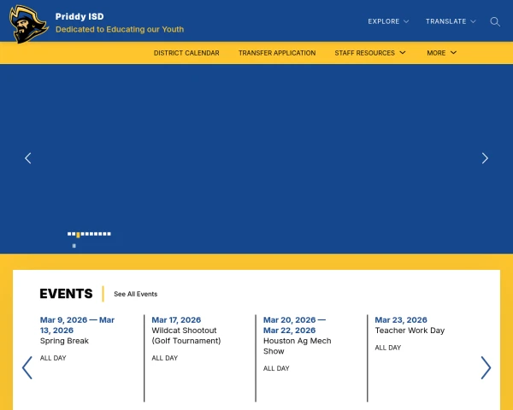Image resolution: width=513 pixels, height=410 pixels.
Task: Click the Priddy ISD site title
Action: click(80, 16)
